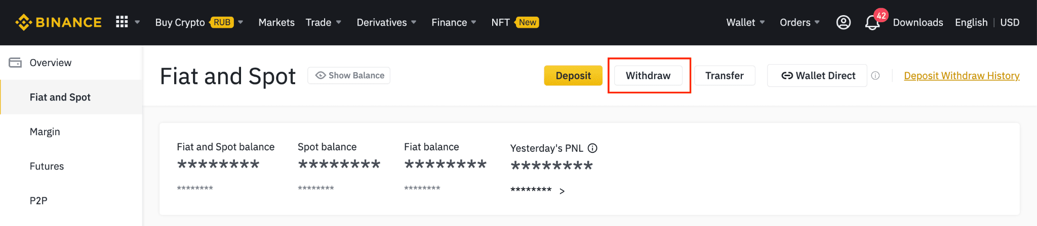This screenshot has height=226, width=1037.
Task: Click the Wallet Direct info icon
Action: click(875, 76)
